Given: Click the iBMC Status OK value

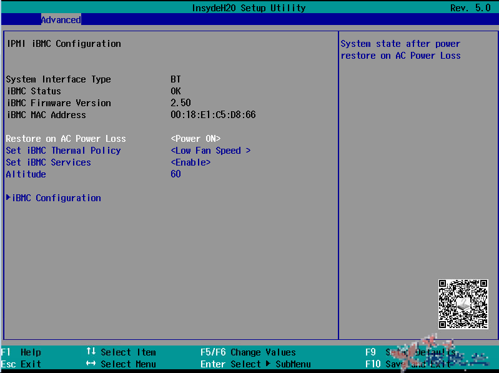Looking at the screenshot, I should coord(175,91).
